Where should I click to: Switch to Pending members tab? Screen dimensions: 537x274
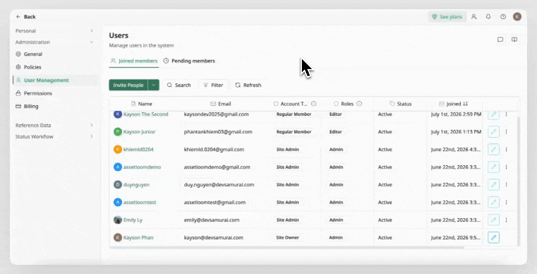189,61
